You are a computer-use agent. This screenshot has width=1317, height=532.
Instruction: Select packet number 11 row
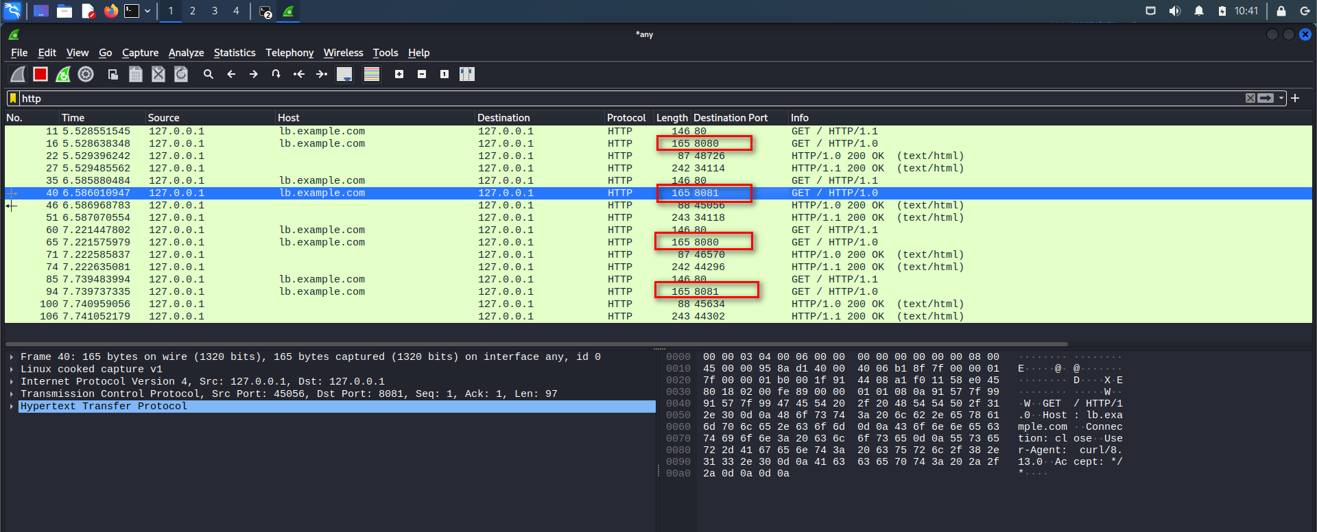tap(658, 131)
